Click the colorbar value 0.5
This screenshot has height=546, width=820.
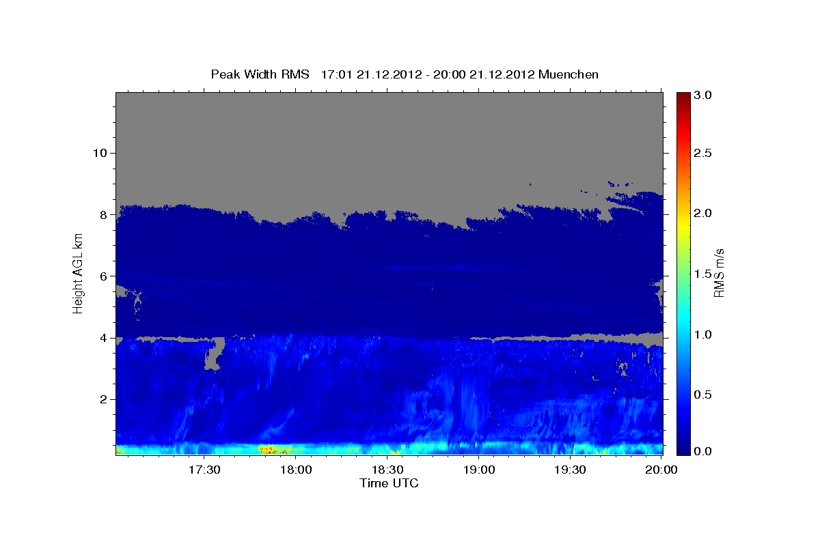(704, 394)
